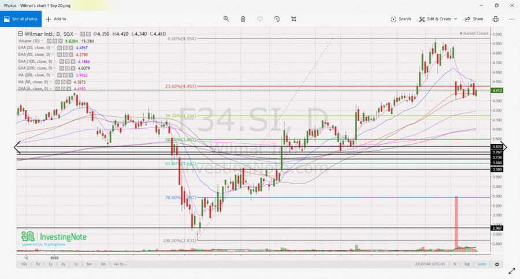Add photo to favorites with heart icon
The image size is (520, 279).
click(x=260, y=19)
